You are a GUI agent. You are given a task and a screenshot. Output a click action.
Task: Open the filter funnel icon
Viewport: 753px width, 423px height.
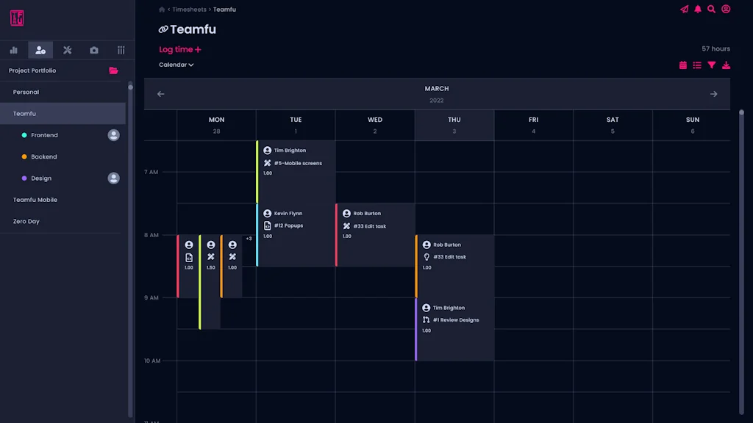click(711, 65)
